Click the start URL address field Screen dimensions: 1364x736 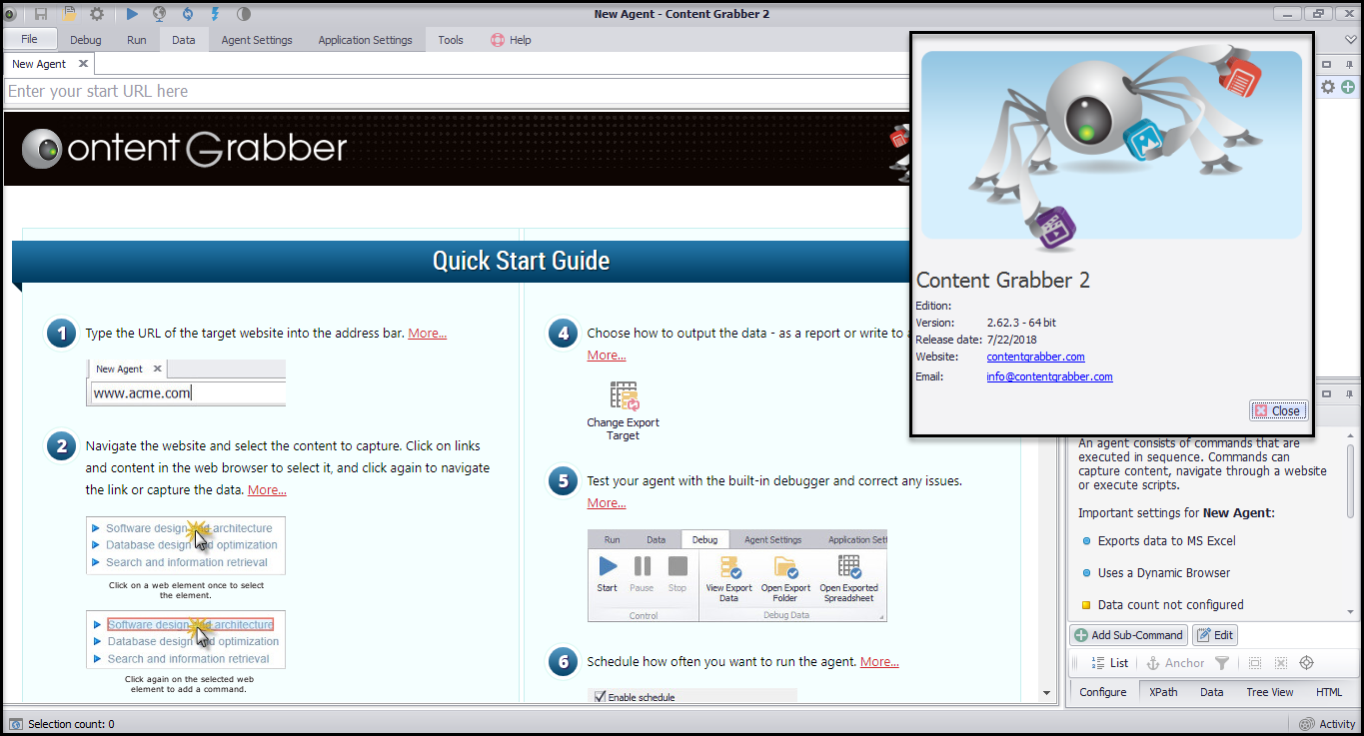coord(457,91)
